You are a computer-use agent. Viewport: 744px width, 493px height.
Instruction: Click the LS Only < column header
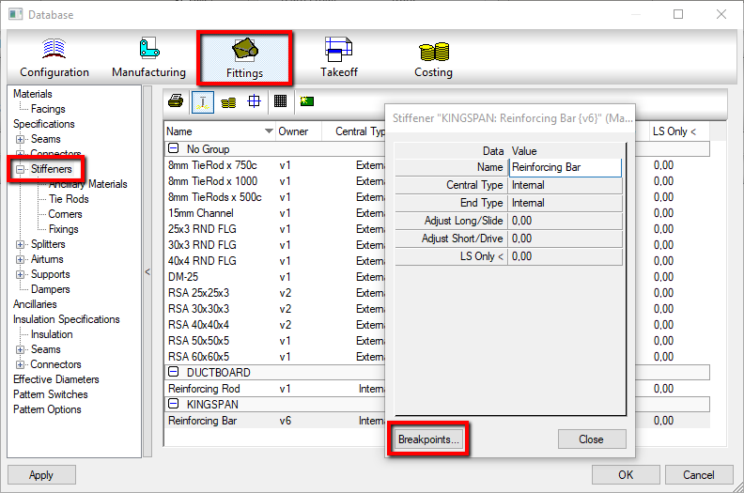(679, 131)
